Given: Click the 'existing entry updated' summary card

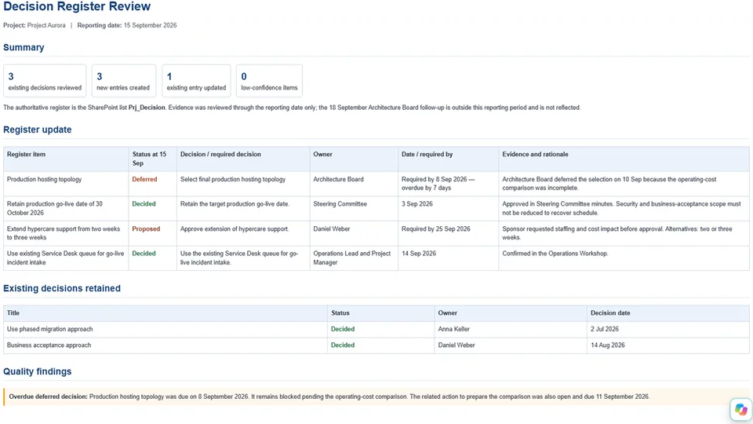Looking at the screenshot, I should (x=196, y=81).
